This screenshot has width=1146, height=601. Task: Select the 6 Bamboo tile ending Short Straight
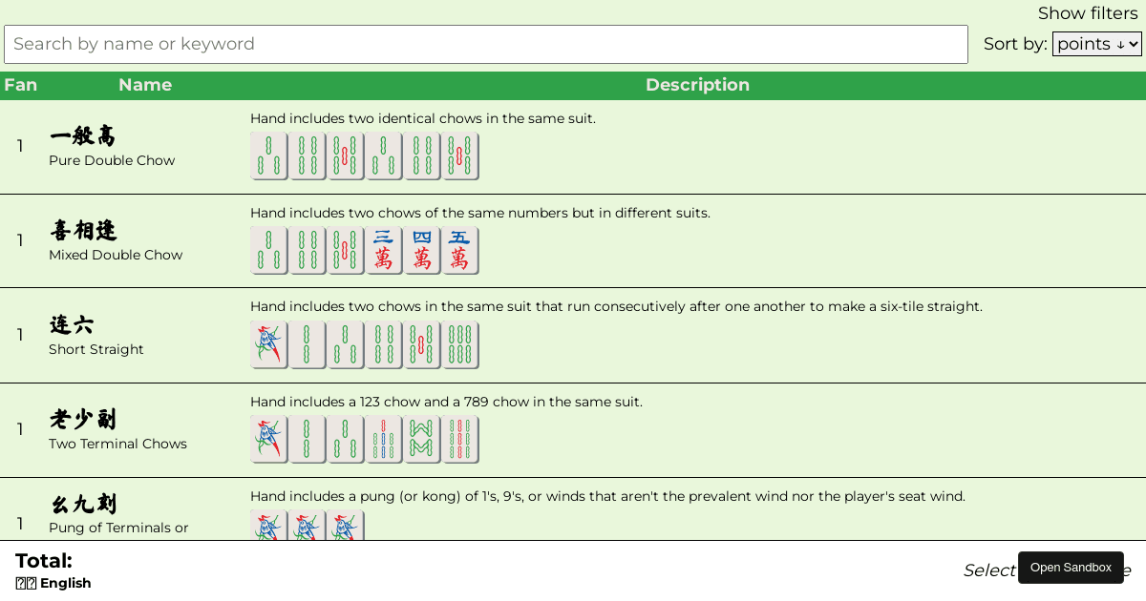460,344
